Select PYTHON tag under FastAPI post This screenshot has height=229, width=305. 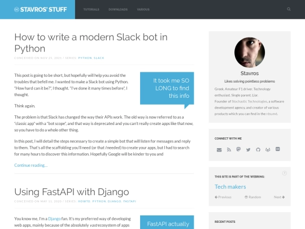(99, 201)
